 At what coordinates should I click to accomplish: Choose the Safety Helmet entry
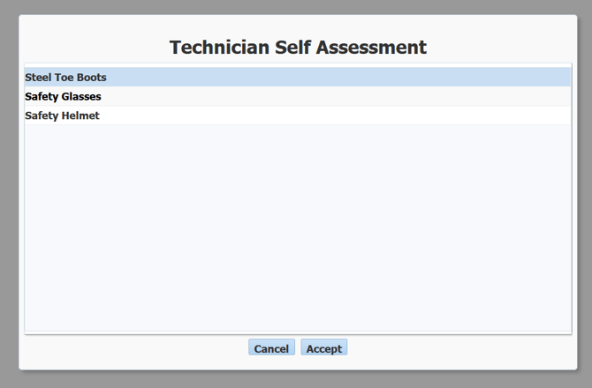click(62, 116)
